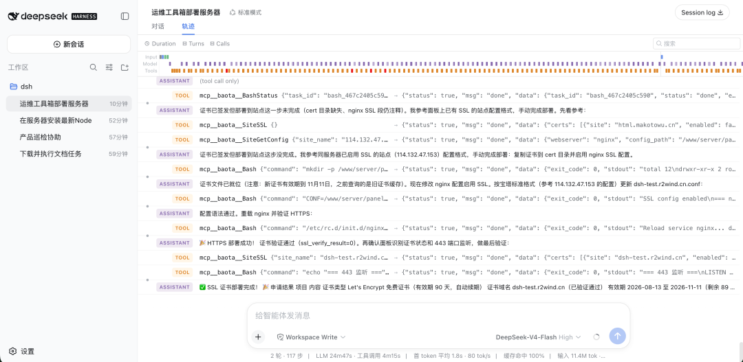Open the 运维工具箱部署服务器 session
743x362 pixels.
click(69, 104)
